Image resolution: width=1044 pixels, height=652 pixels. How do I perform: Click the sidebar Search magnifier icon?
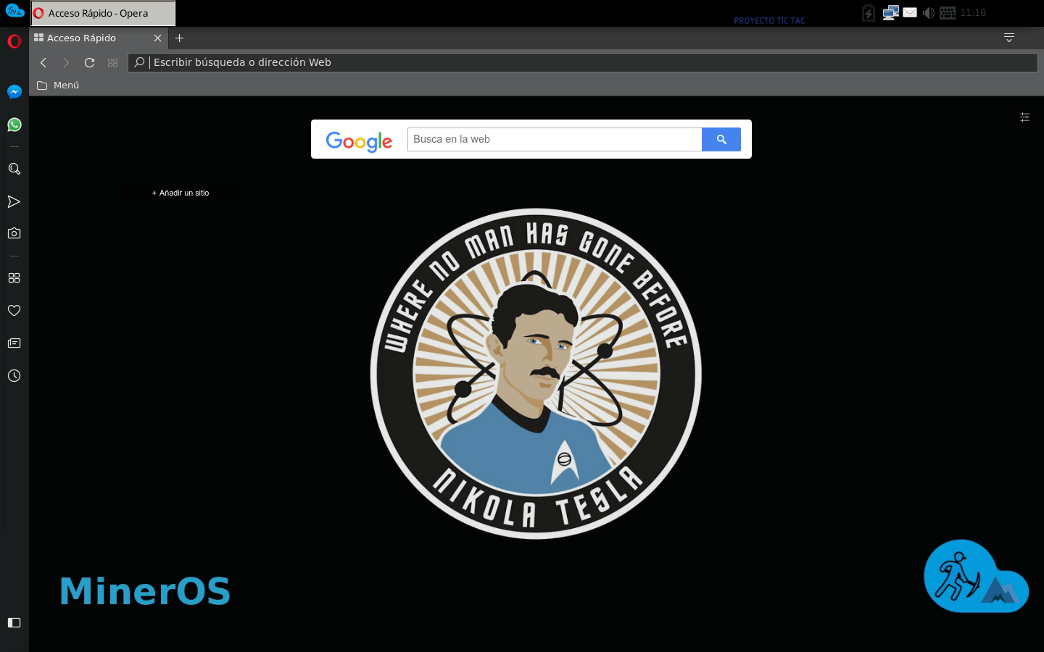pos(14,169)
